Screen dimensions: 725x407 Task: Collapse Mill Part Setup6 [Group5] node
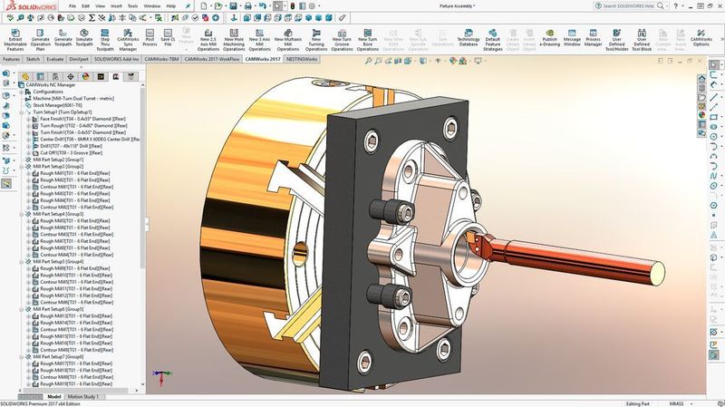click(x=22, y=309)
